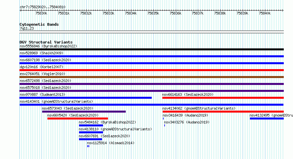Click the purple nsv6572498 variant bar
Viewport: 293px width, 159px height.
point(151,84)
